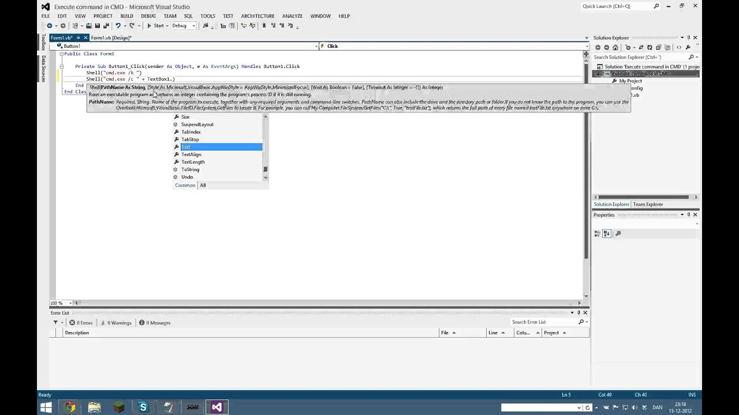739x415 pixels.
Task: Start debugging with the Start button
Action: (x=155, y=26)
